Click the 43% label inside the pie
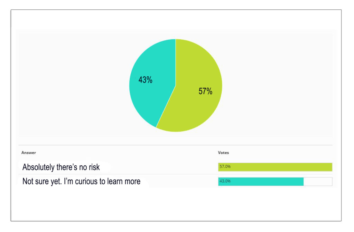354x232 pixels. click(146, 80)
